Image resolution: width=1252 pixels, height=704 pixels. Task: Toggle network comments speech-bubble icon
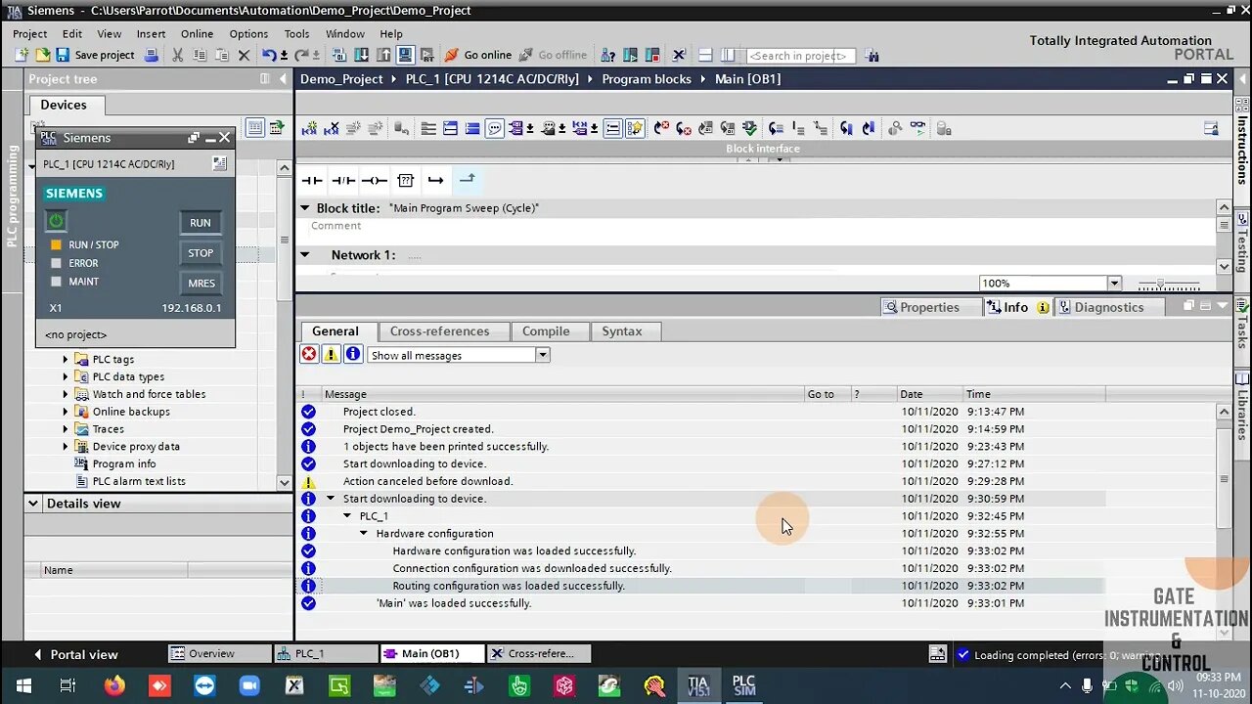[495, 128]
